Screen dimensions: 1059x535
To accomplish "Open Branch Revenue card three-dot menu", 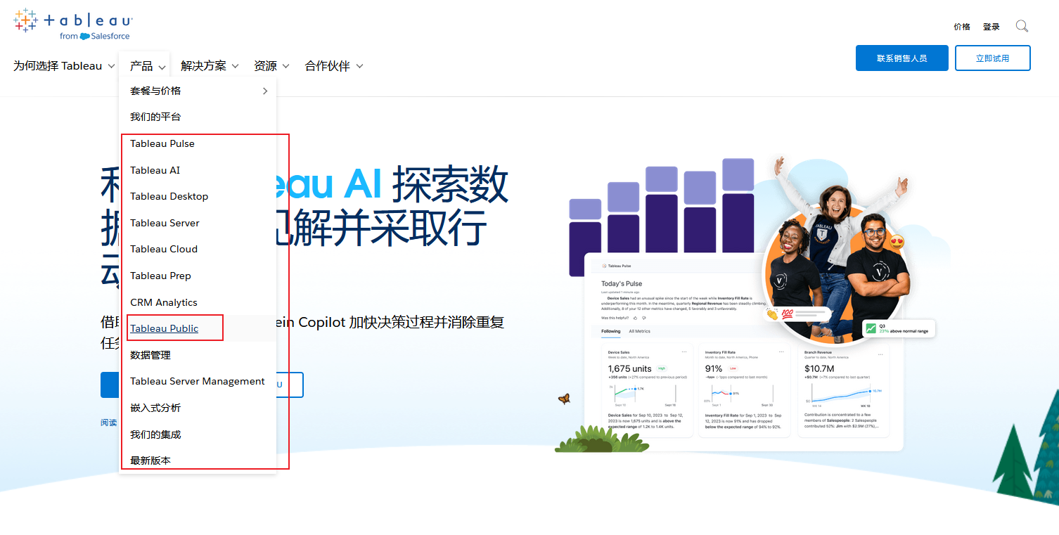I will (880, 354).
